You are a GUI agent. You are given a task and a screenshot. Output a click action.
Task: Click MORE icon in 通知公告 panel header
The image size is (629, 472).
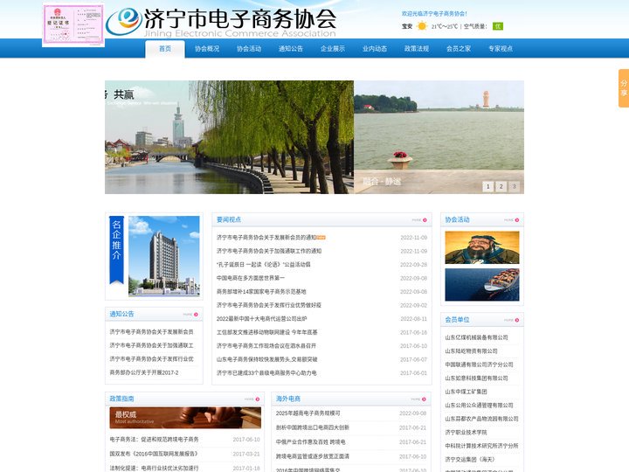pyautogui.click(x=190, y=315)
